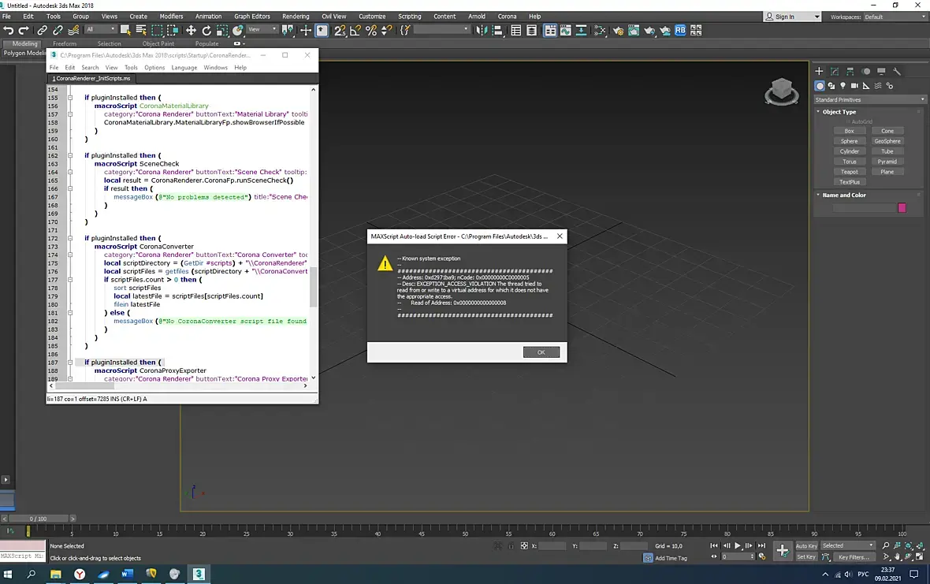Click the magenta object color swatch

point(902,207)
